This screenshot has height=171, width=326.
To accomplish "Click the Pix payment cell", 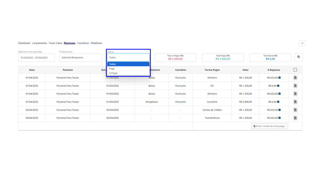I will 212,86.
